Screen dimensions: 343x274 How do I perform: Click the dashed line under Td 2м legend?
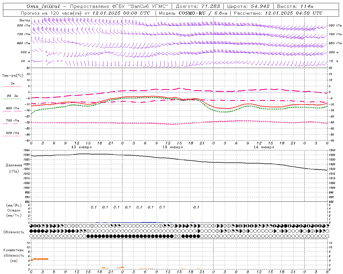pyautogui.click(x=12, y=99)
